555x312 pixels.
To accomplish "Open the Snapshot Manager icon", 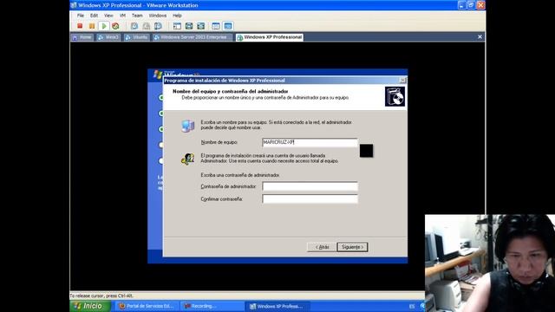I will pyautogui.click(x=158, y=26).
